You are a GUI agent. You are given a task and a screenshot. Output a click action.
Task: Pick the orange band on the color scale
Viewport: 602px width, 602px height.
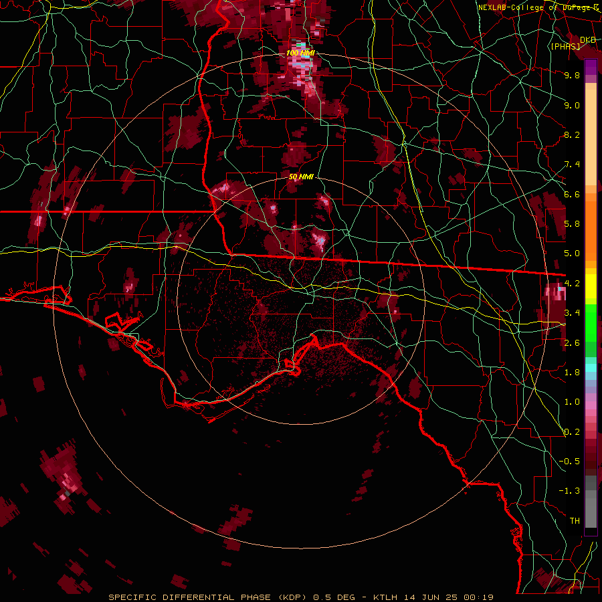(x=591, y=231)
